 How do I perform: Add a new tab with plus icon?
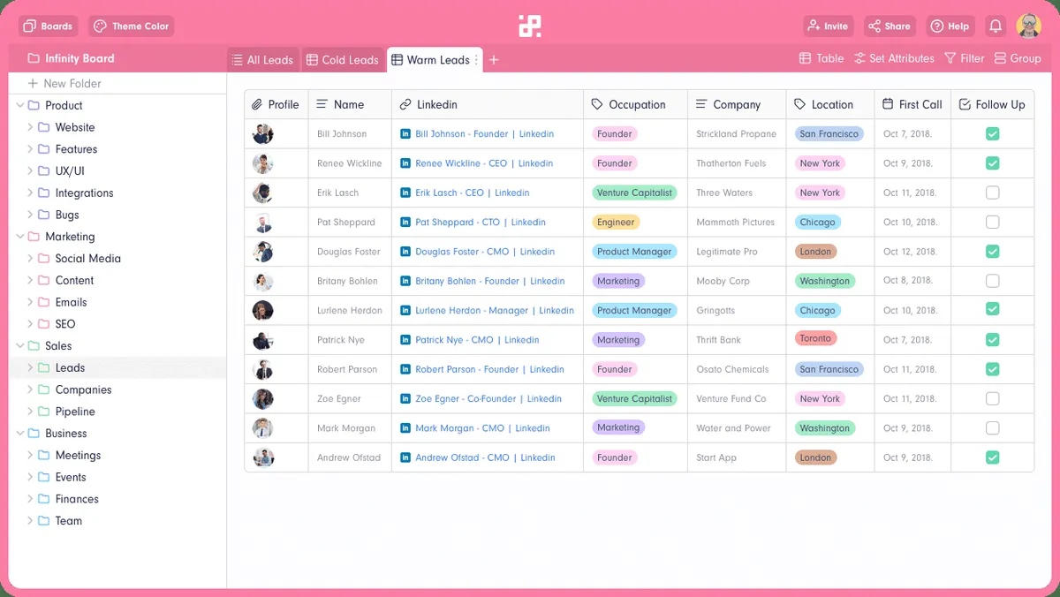point(494,60)
